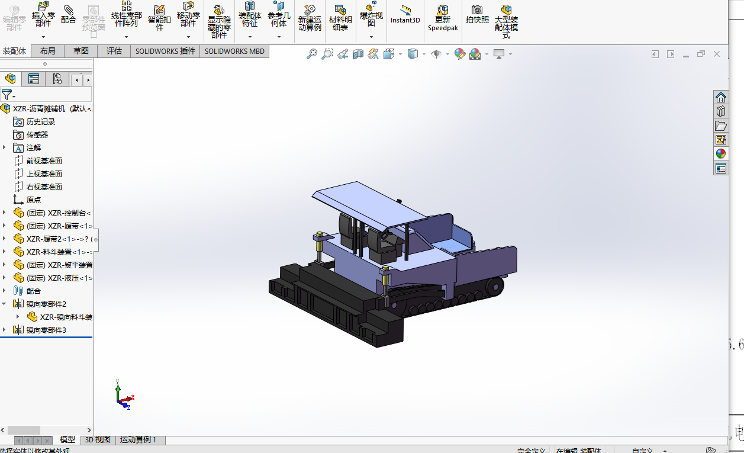The image size is (744, 453).
Task: Select the ConfigurationManager panel tab
Action: (57, 79)
